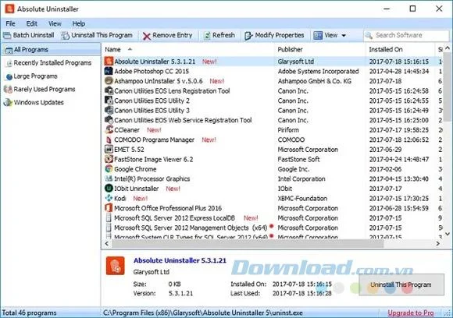453x318 pixels.
Task: Click the Rarely Used Programs icon
Action: click(x=8, y=89)
